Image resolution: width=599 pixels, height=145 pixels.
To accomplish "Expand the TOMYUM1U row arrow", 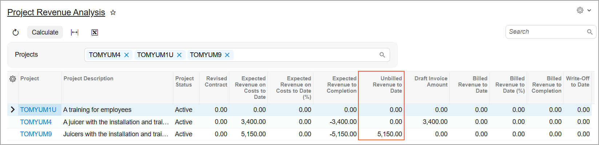I will [13, 109].
